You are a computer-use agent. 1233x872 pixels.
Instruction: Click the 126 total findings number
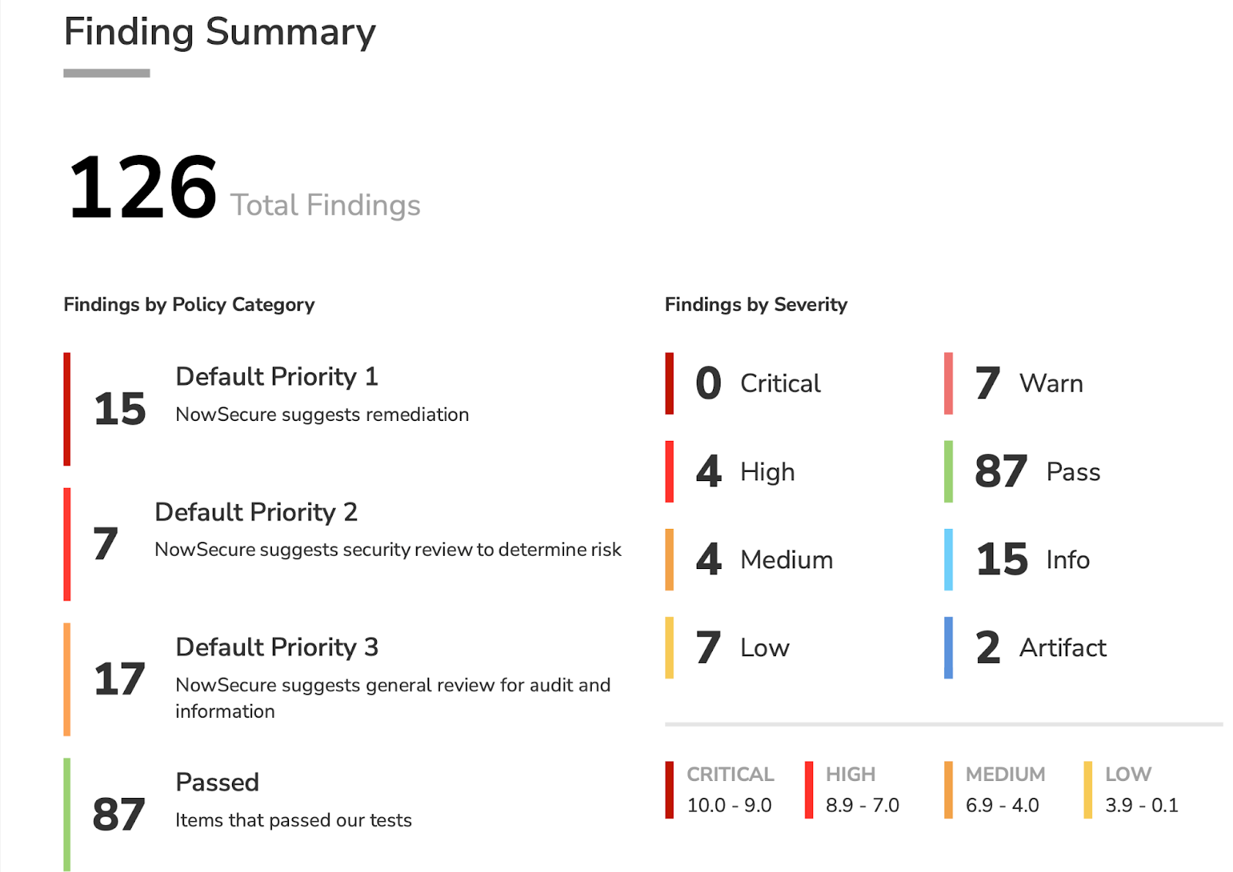(x=143, y=187)
